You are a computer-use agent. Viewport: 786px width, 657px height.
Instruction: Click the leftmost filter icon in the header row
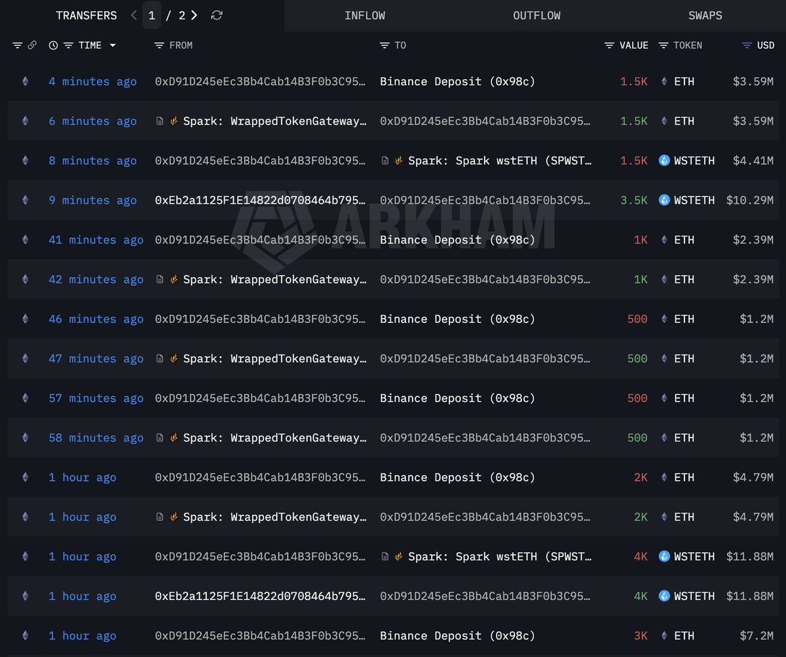(17, 45)
